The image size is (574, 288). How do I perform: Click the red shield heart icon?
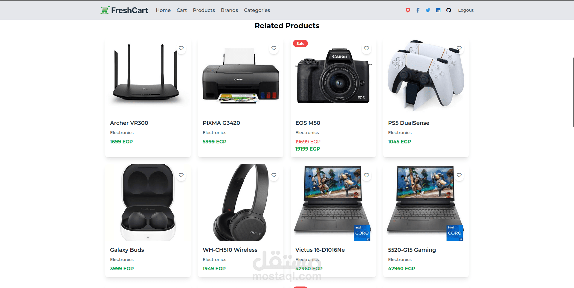click(x=408, y=10)
